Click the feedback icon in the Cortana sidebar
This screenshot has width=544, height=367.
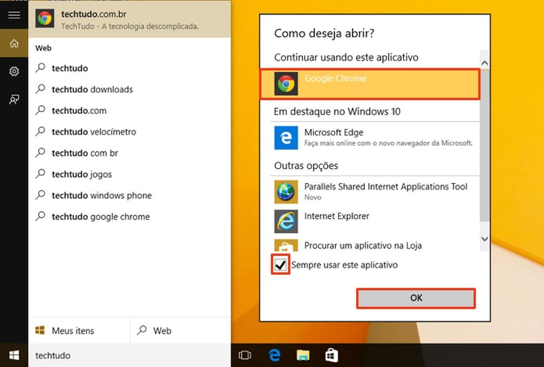click(14, 99)
